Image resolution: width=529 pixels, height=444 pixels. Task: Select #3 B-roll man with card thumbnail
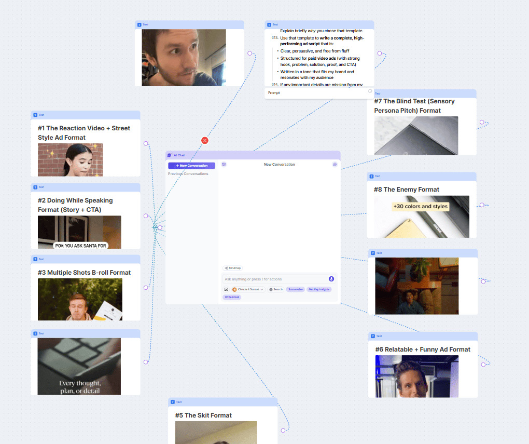pyautogui.click(x=80, y=300)
